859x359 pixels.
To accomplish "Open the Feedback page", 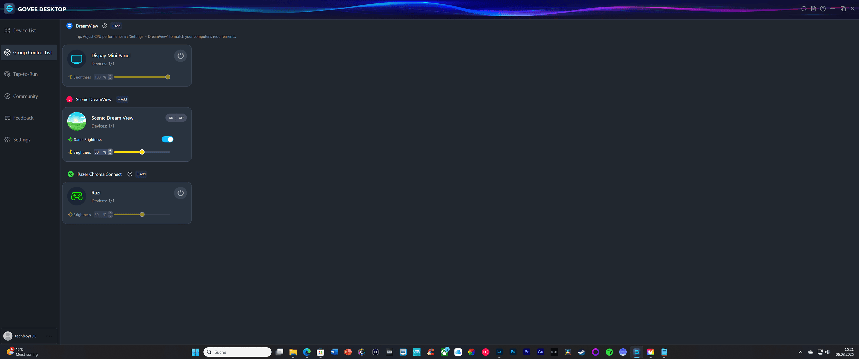I will click(29, 118).
